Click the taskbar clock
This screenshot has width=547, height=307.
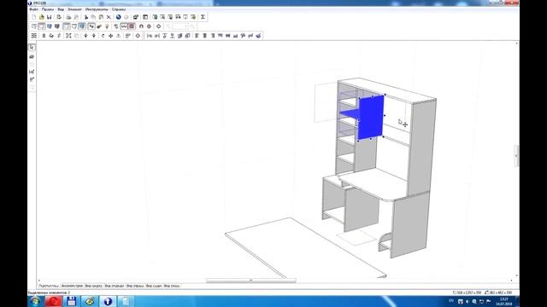503,301
